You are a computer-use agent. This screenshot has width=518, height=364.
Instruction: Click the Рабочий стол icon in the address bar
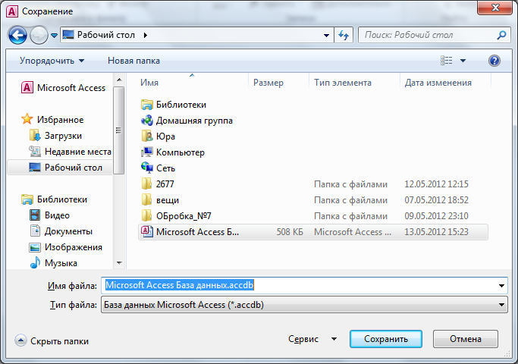68,35
